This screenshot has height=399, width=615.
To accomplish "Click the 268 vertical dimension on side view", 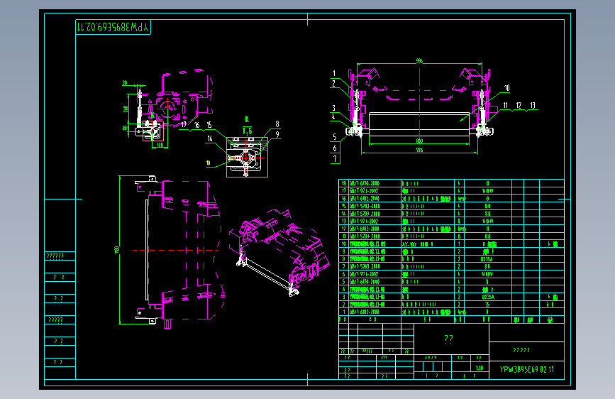I will pos(126,109).
